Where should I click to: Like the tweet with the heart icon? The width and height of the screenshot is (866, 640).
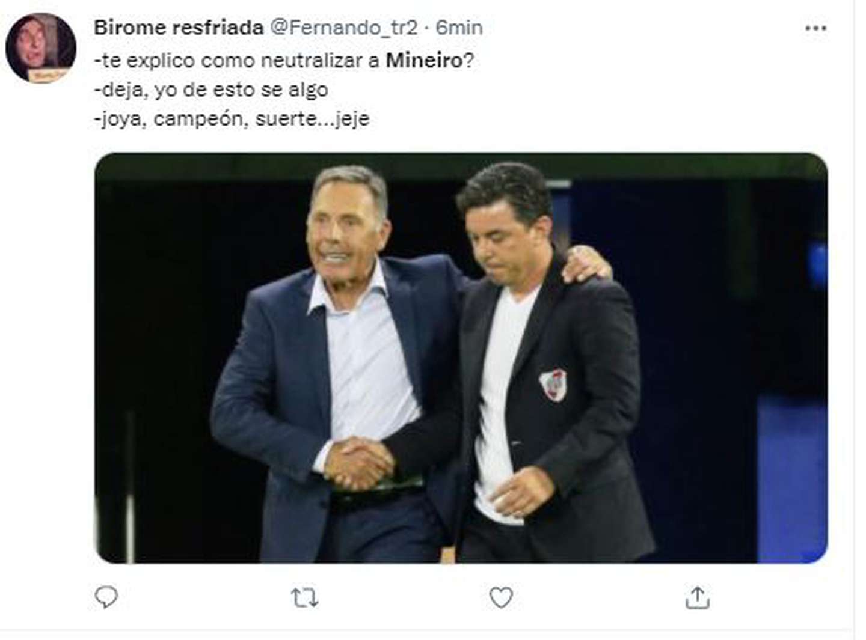(500, 597)
